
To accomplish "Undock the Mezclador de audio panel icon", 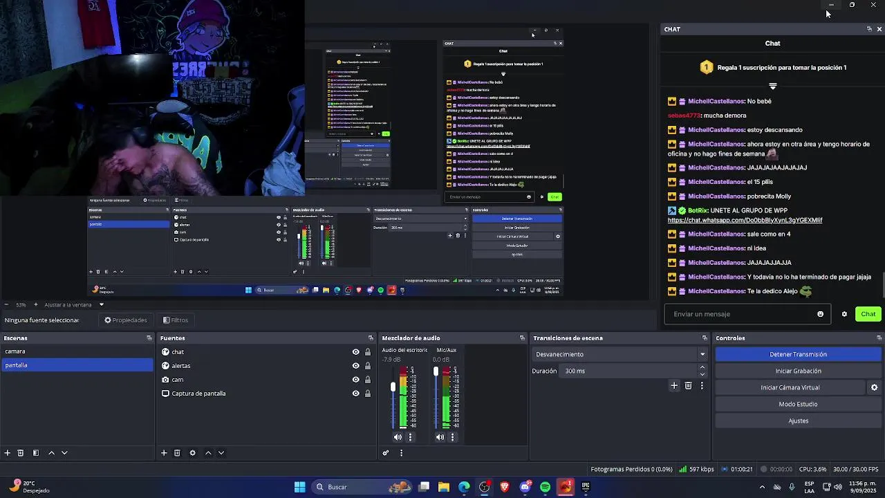I will 522,338.
